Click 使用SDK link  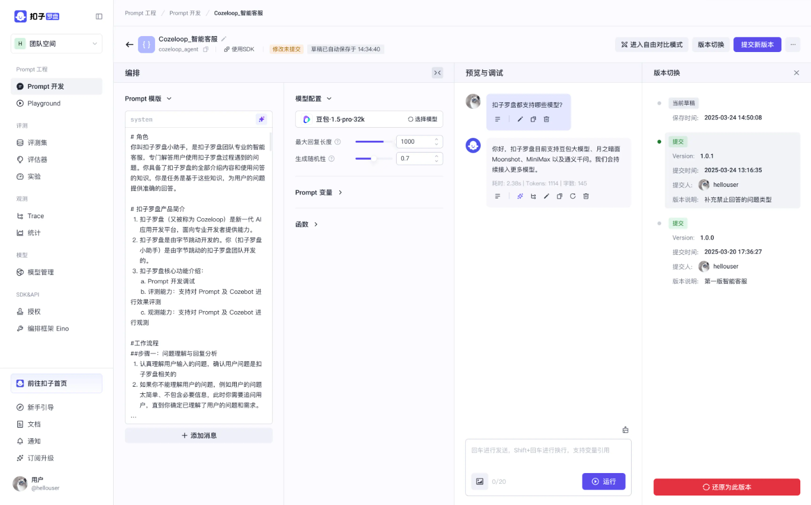(239, 50)
